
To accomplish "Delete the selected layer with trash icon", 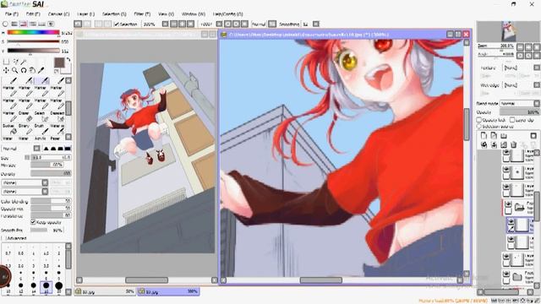I will tap(513, 144).
